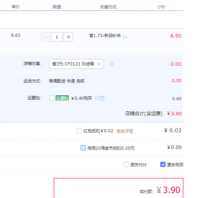The image size is (197, 198).
Task: Click the 普通配送 快递 免邮 shipping method text
Action: click(x=67, y=81)
